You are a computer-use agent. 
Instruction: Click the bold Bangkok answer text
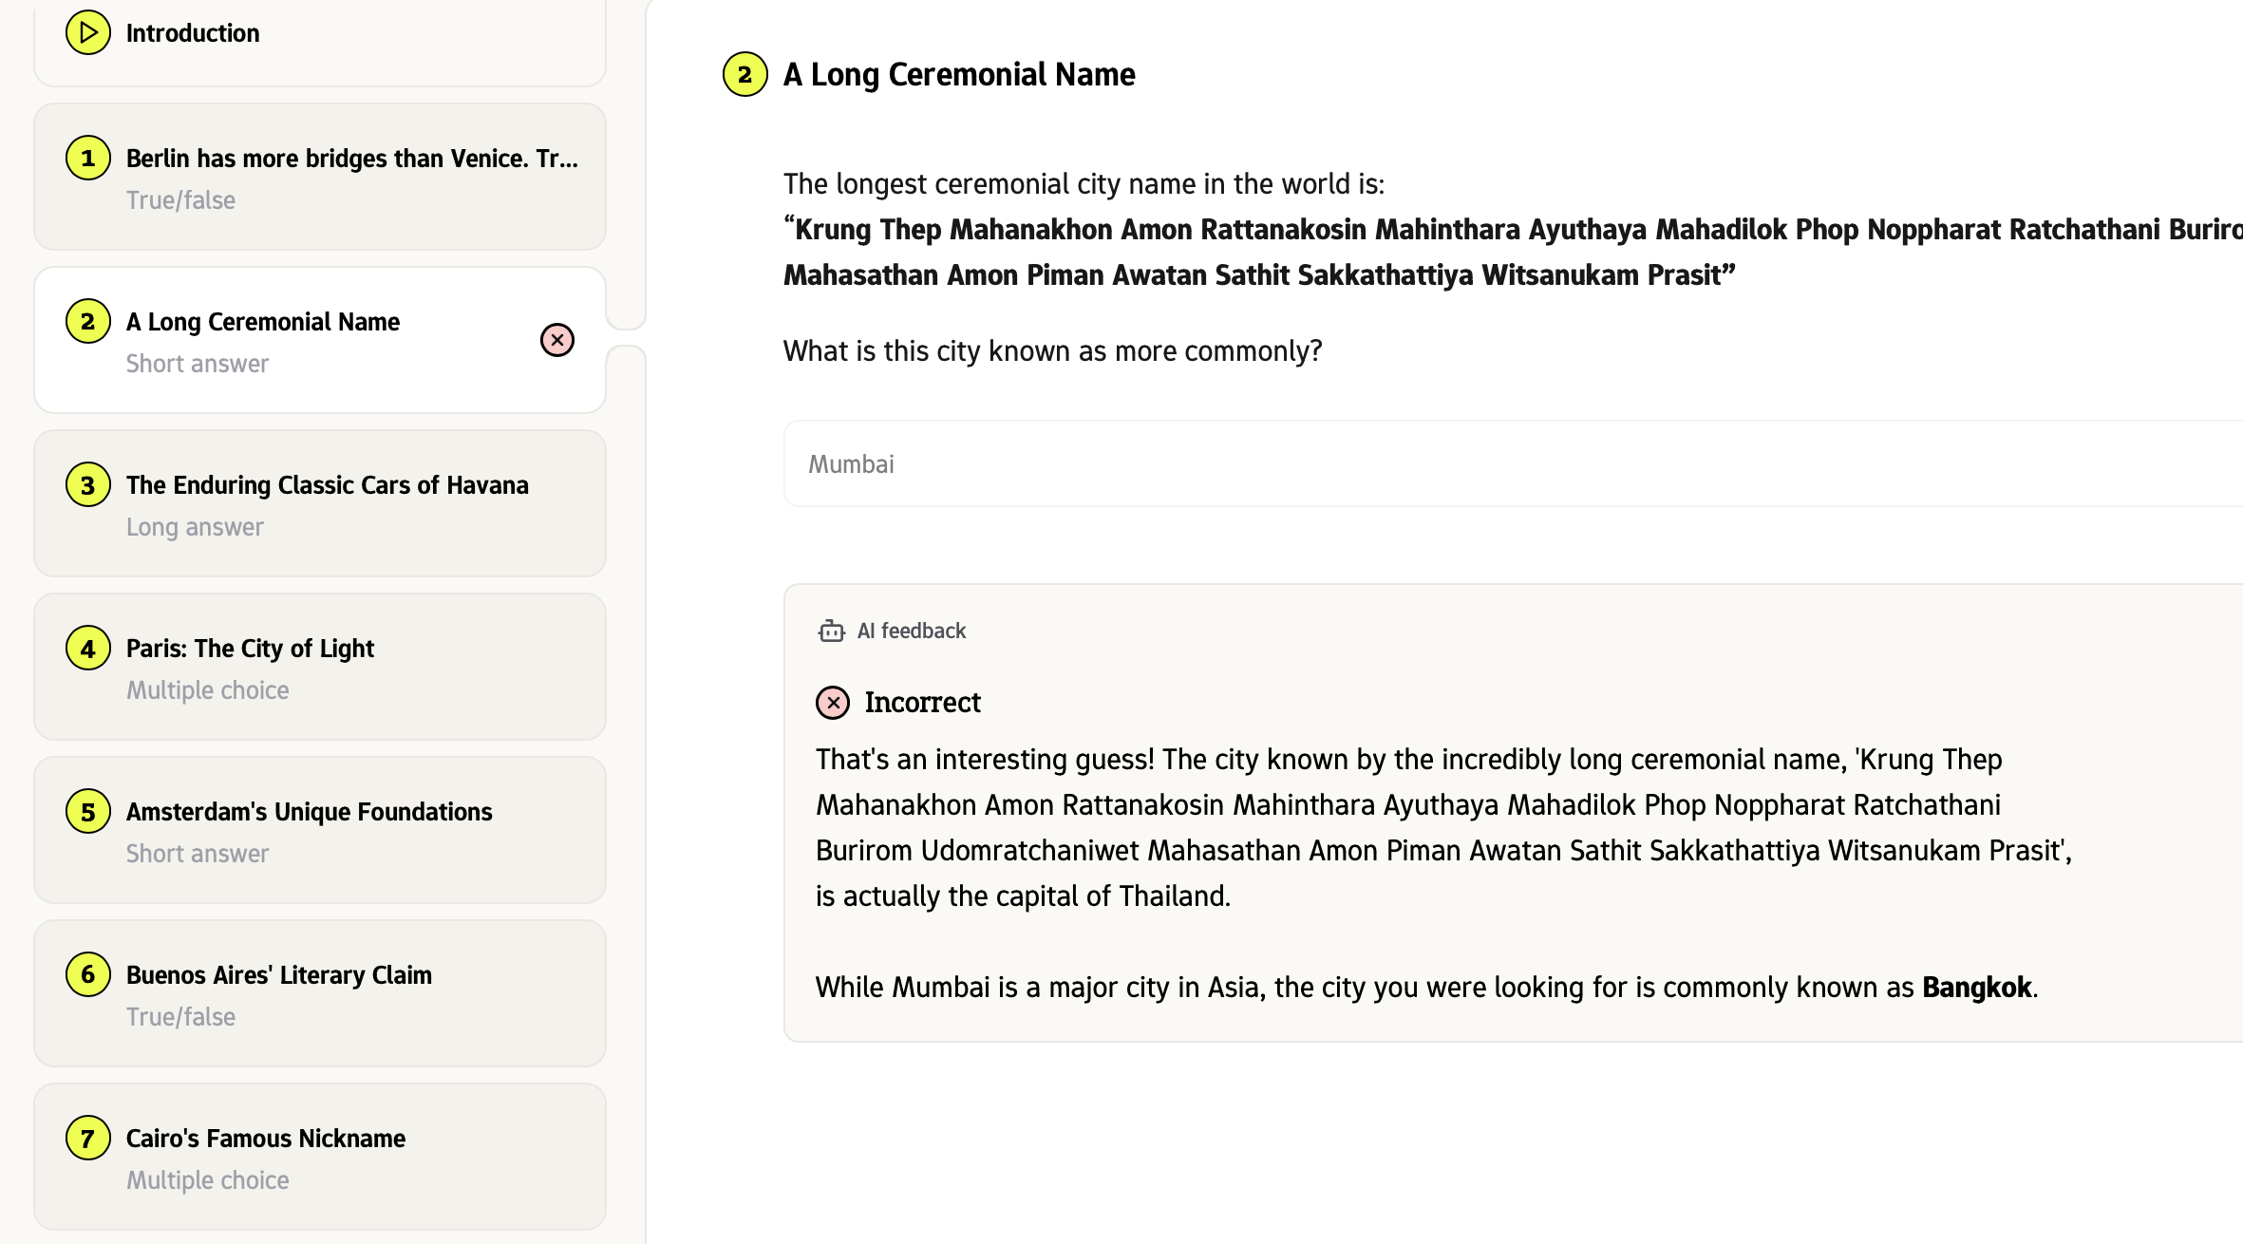tap(1976, 988)
